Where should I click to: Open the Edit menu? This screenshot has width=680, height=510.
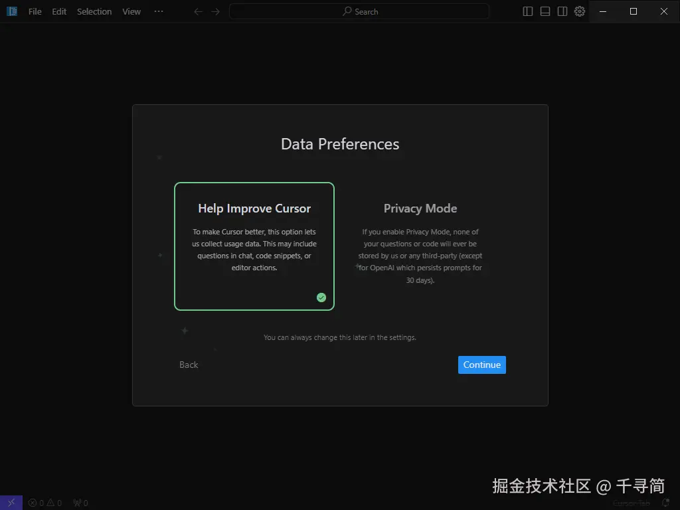pyautogui.click(x=59, y=12)
